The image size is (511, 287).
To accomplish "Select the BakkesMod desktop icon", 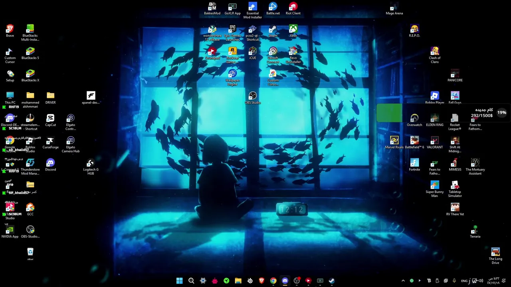I will click(x=212, y=9).
